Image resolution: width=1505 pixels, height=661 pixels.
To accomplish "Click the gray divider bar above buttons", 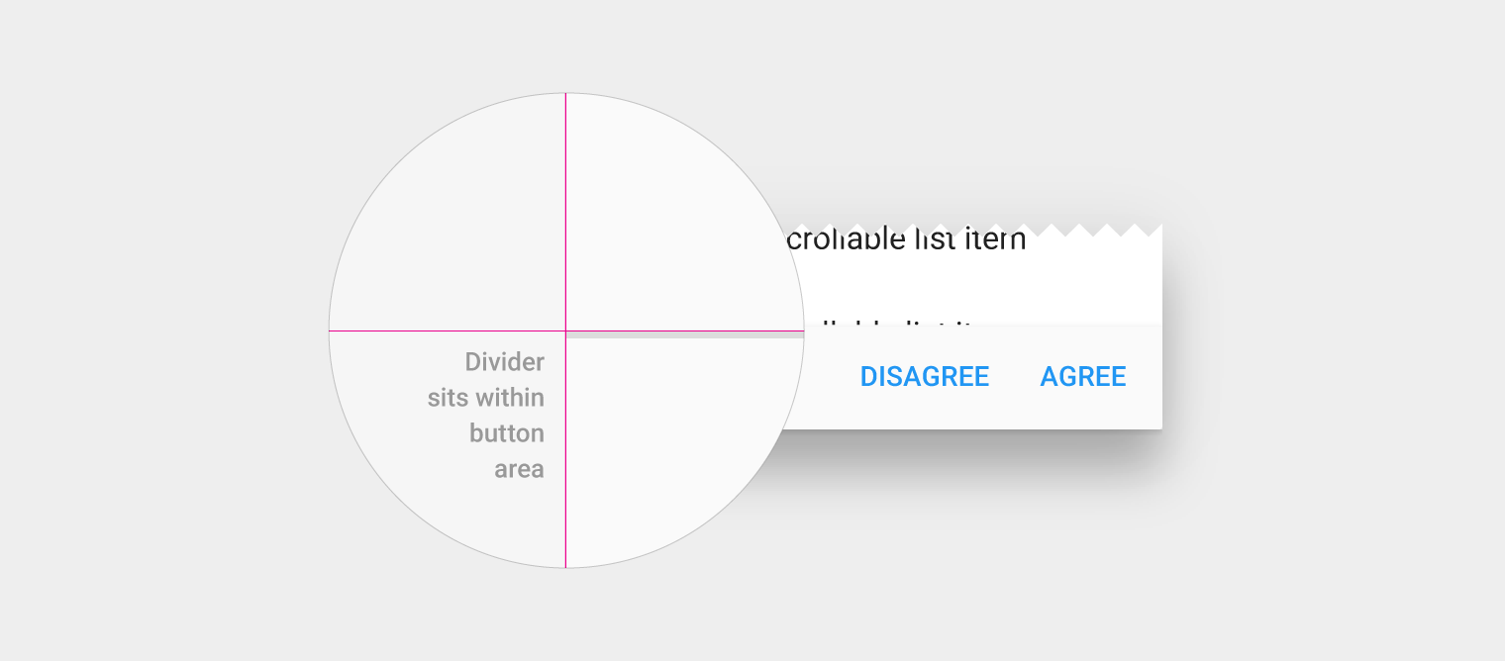I will (685, 335).
